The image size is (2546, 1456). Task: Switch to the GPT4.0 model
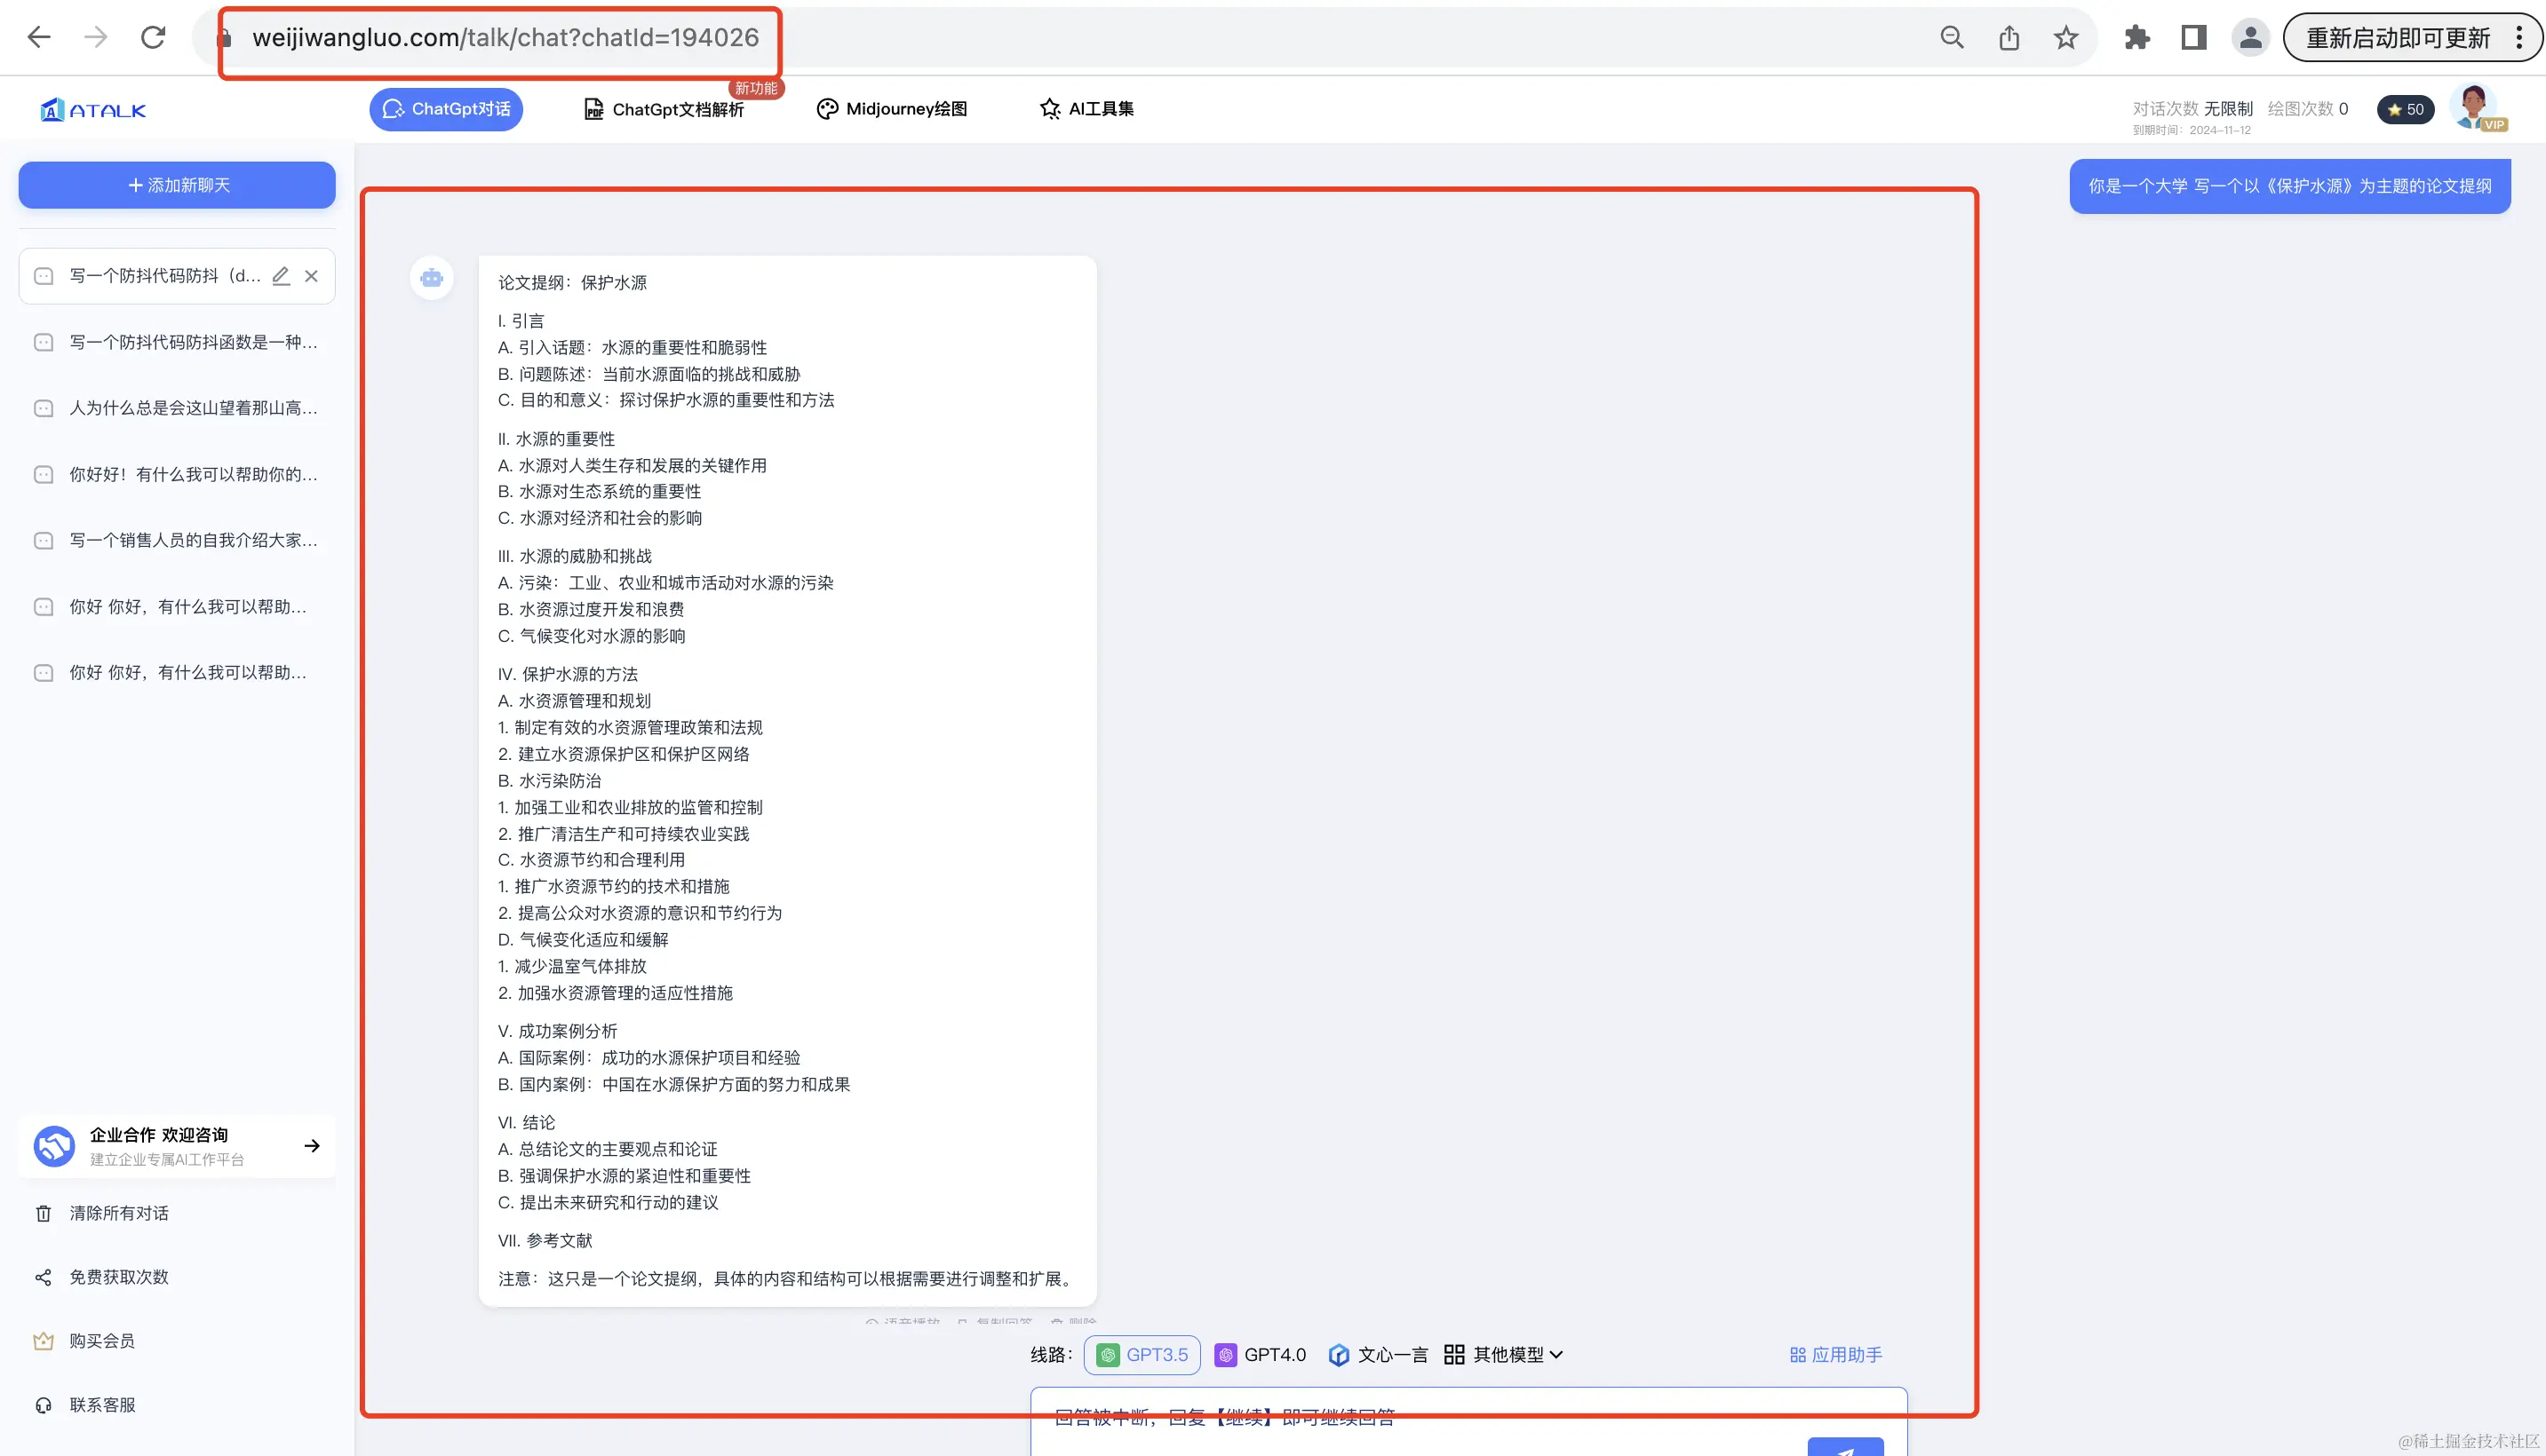[x=1261, y=1355]
